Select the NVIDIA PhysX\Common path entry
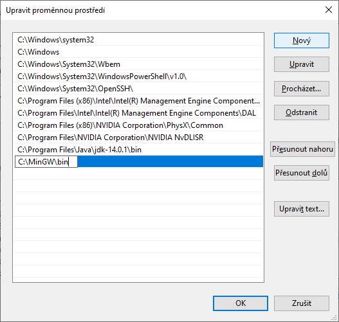Image resolution: width=339 pixels, height=322 pixels. (x=138, y=125)
